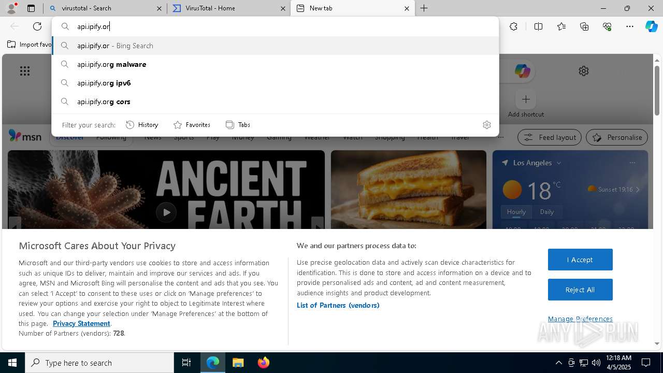
Task: Click the address bar input field
Action: tap(275, 26)
